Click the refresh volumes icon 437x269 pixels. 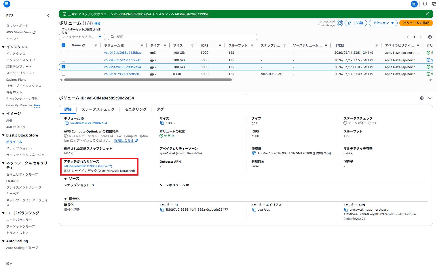340,23
